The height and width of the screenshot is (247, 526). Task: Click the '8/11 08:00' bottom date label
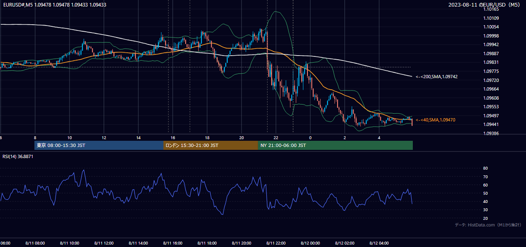click(x=35, y=243)
